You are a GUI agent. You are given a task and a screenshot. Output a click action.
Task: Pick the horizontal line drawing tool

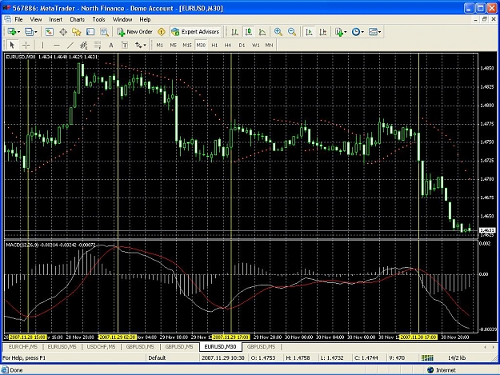coord(57,46)
